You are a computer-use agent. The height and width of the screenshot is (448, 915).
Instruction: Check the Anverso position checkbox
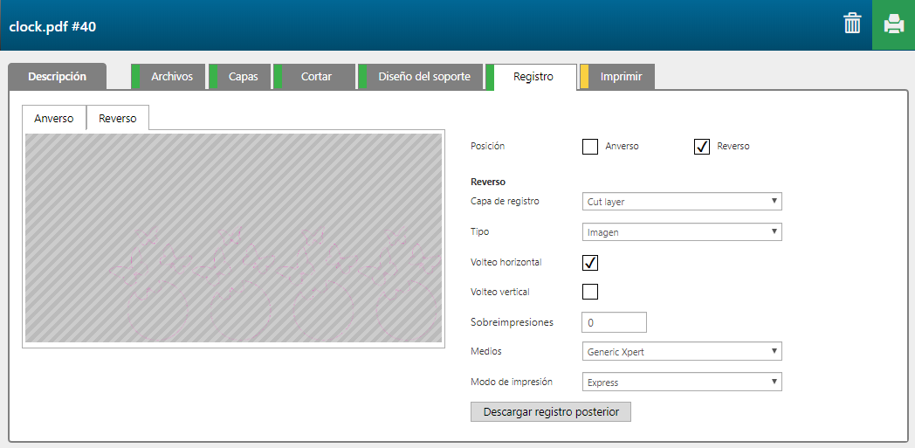tap(589, 146)
